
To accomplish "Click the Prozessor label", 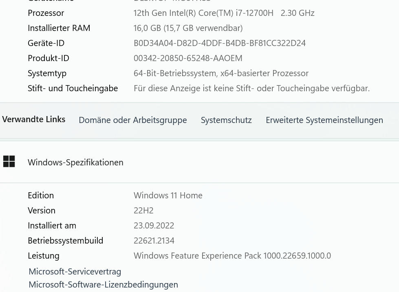I will tap(46, 13).
